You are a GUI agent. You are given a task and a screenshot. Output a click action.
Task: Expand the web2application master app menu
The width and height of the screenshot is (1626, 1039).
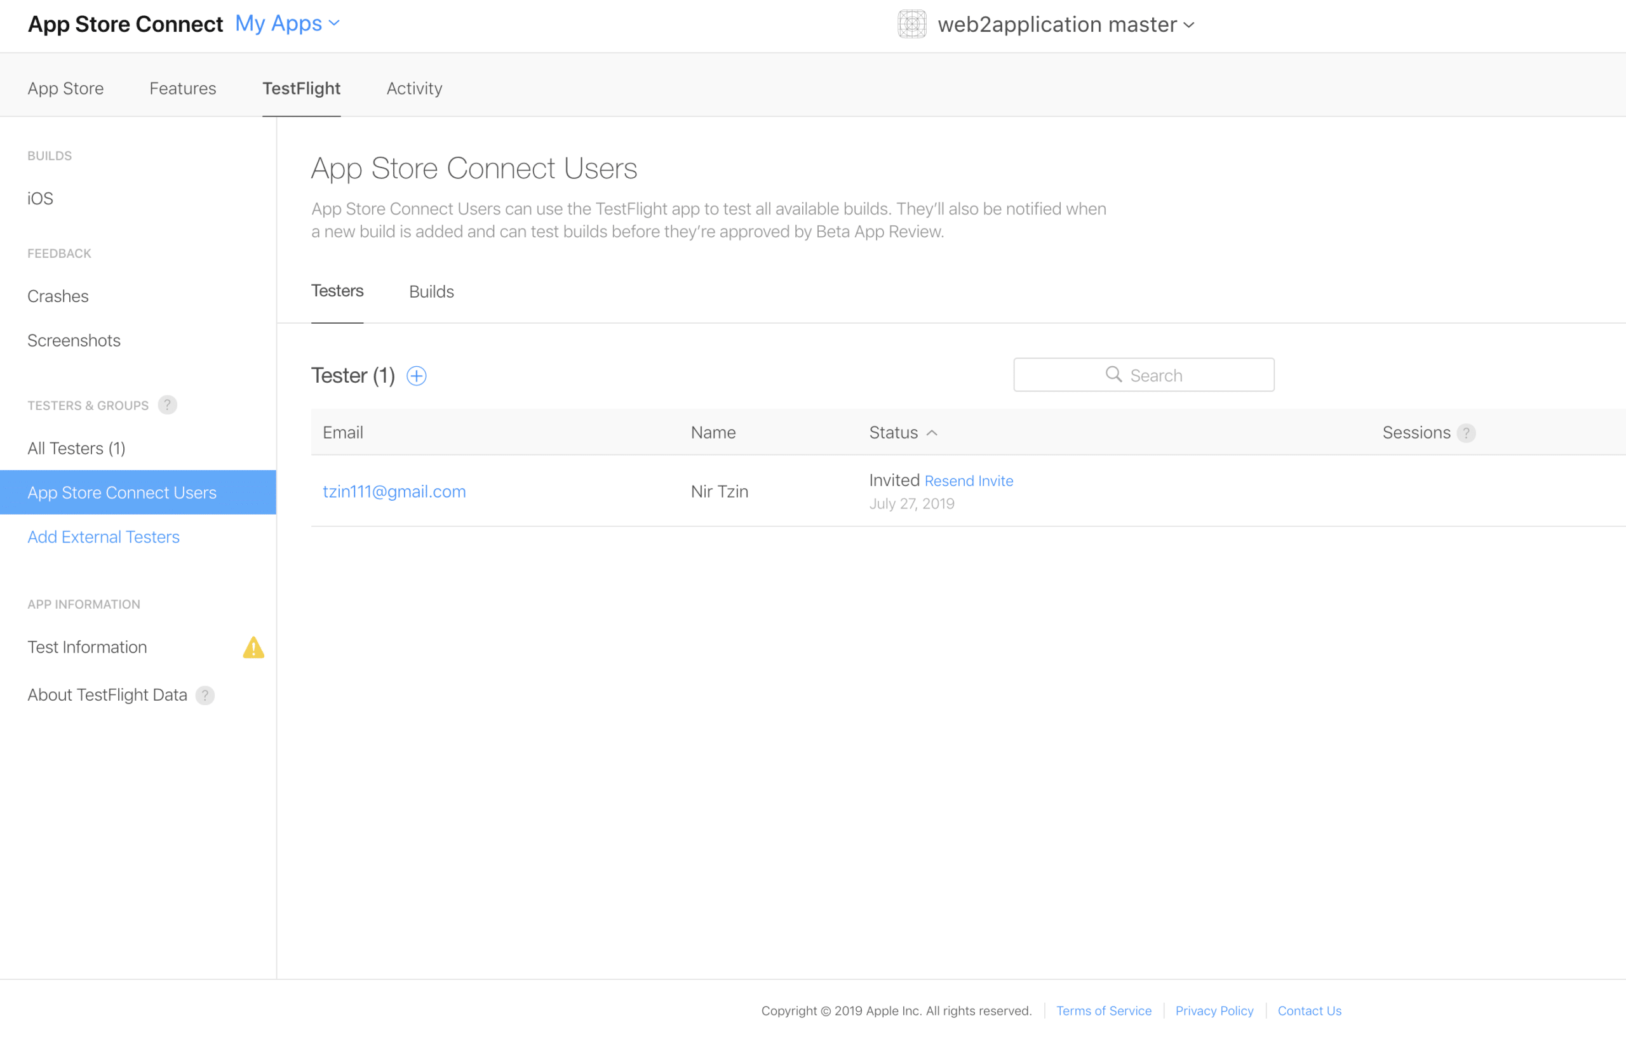click(x=1188, y=25)
